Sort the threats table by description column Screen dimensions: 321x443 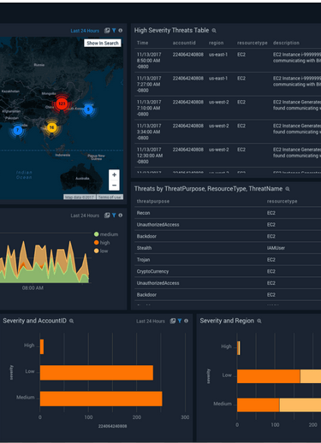coord(286,43)
